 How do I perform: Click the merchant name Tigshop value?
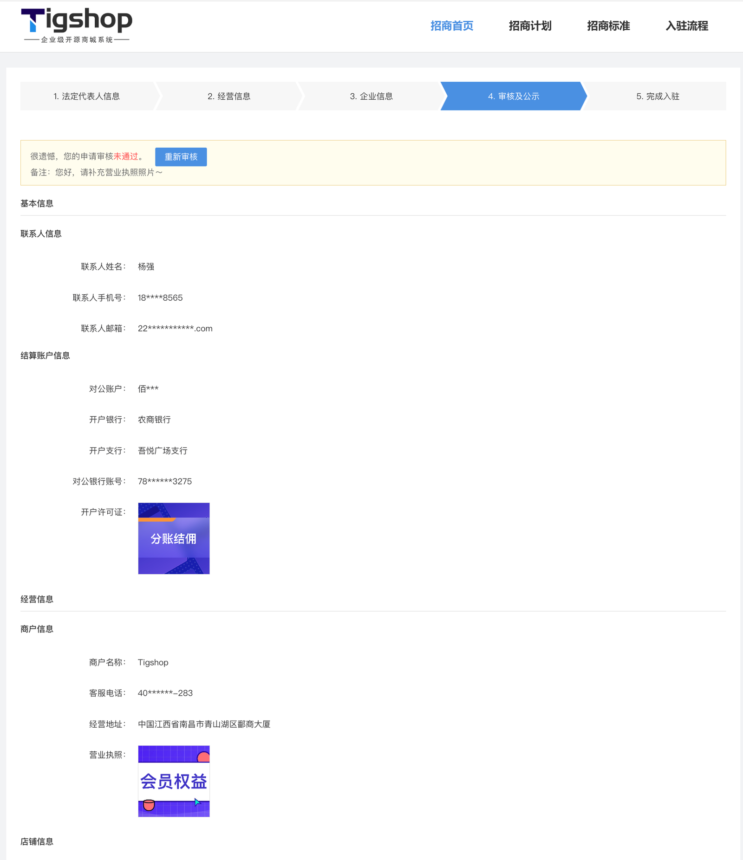[153, 662]
